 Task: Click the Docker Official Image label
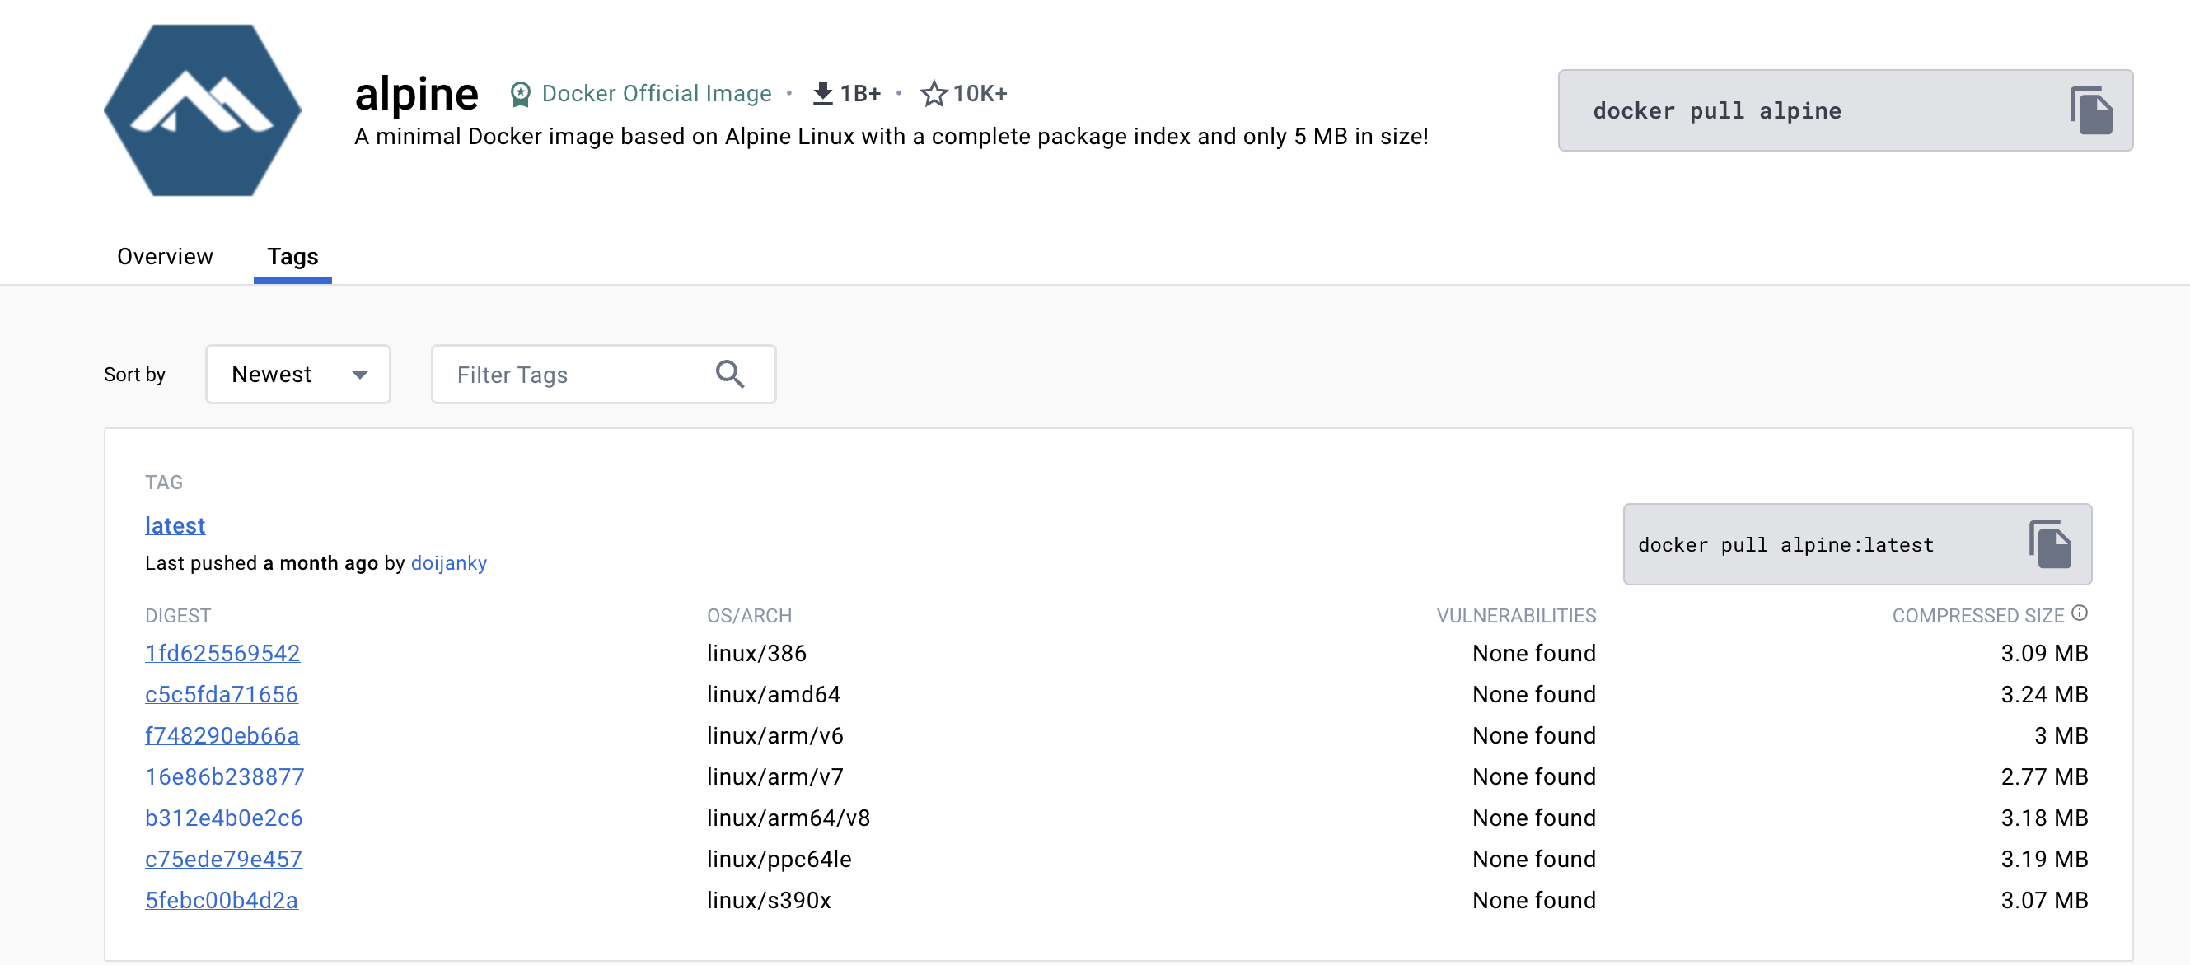pos(657,93)
